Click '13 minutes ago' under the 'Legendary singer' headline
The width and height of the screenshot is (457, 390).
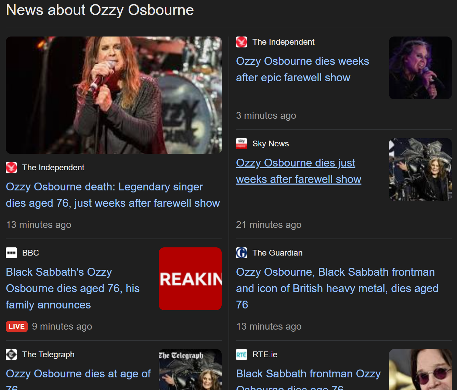point(39,225)
